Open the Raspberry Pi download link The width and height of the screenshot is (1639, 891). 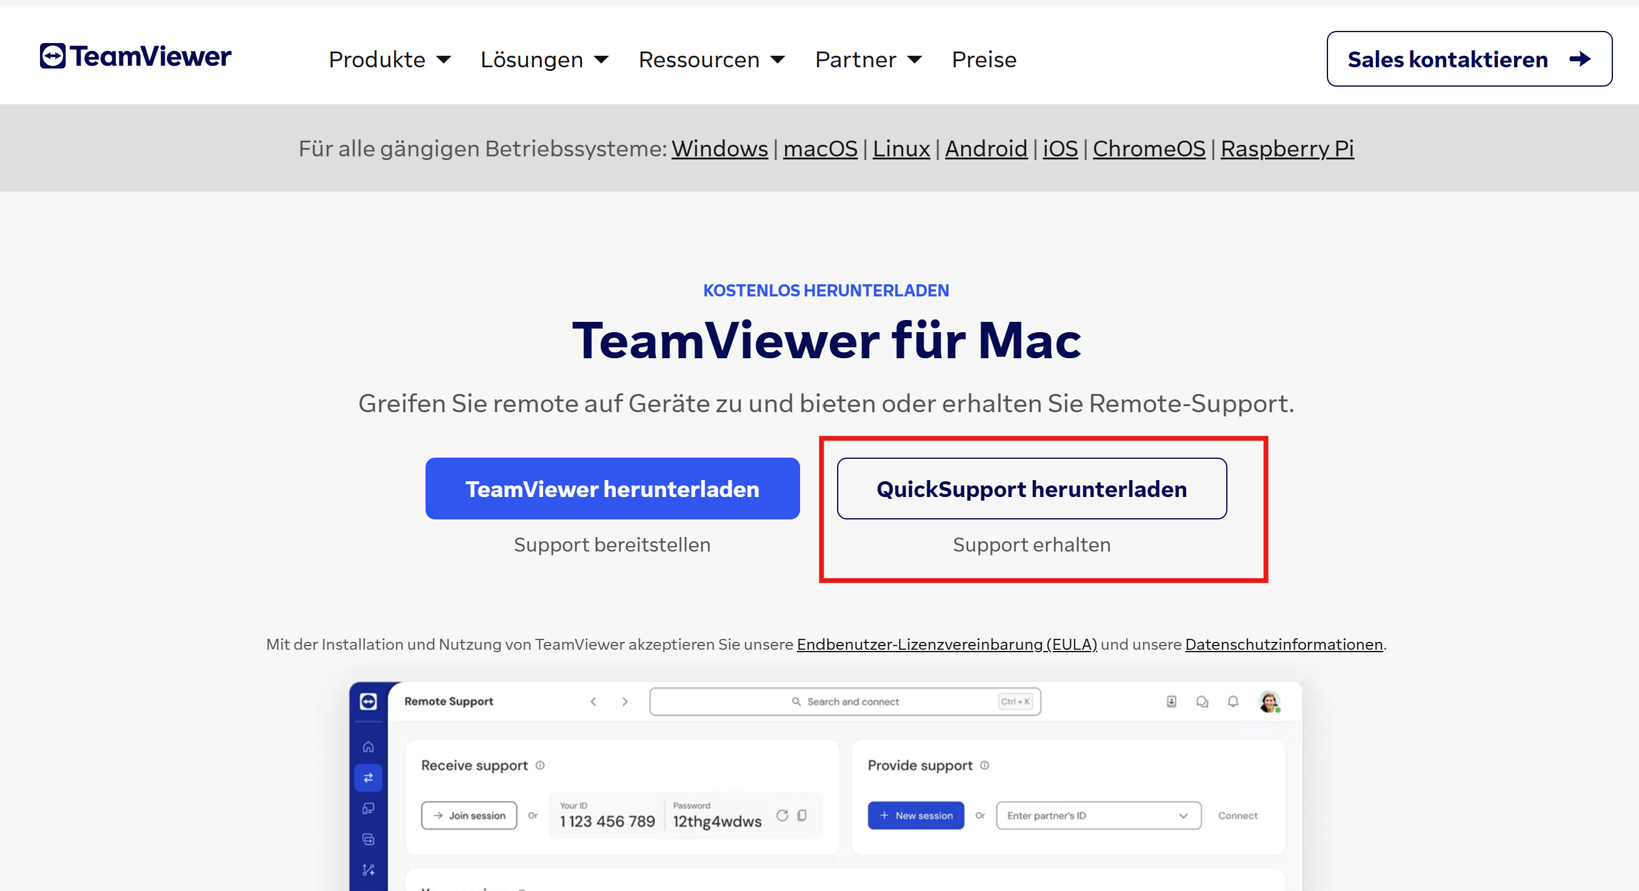(x=1287, y=149)
